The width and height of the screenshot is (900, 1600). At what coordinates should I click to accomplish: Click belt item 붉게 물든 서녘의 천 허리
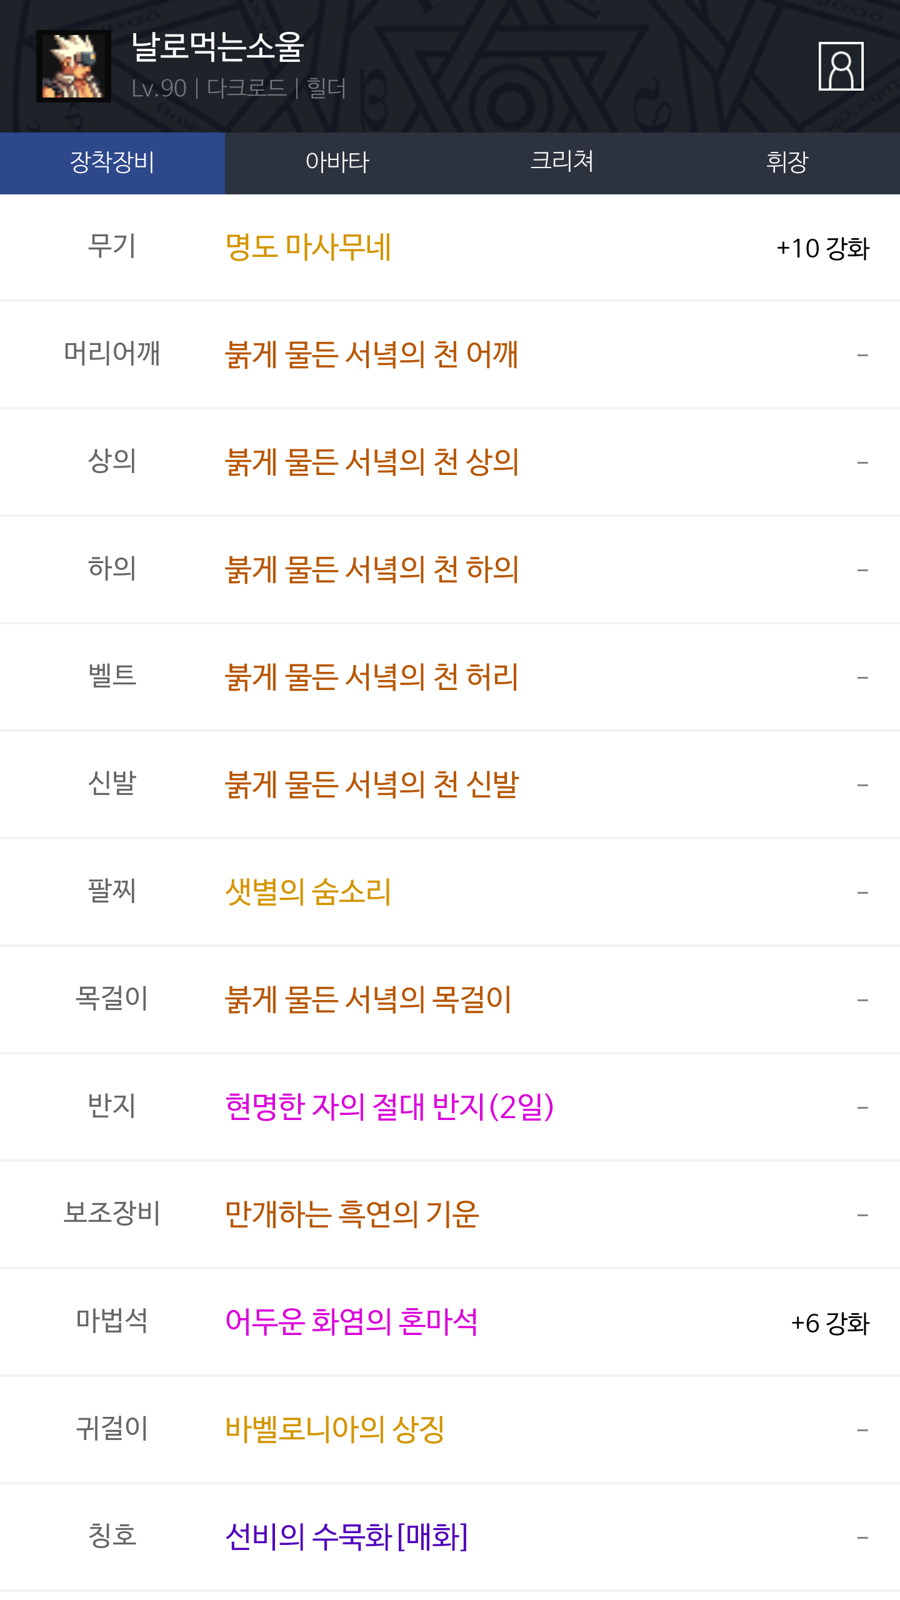pyautogui.click(x=371, y=677)
